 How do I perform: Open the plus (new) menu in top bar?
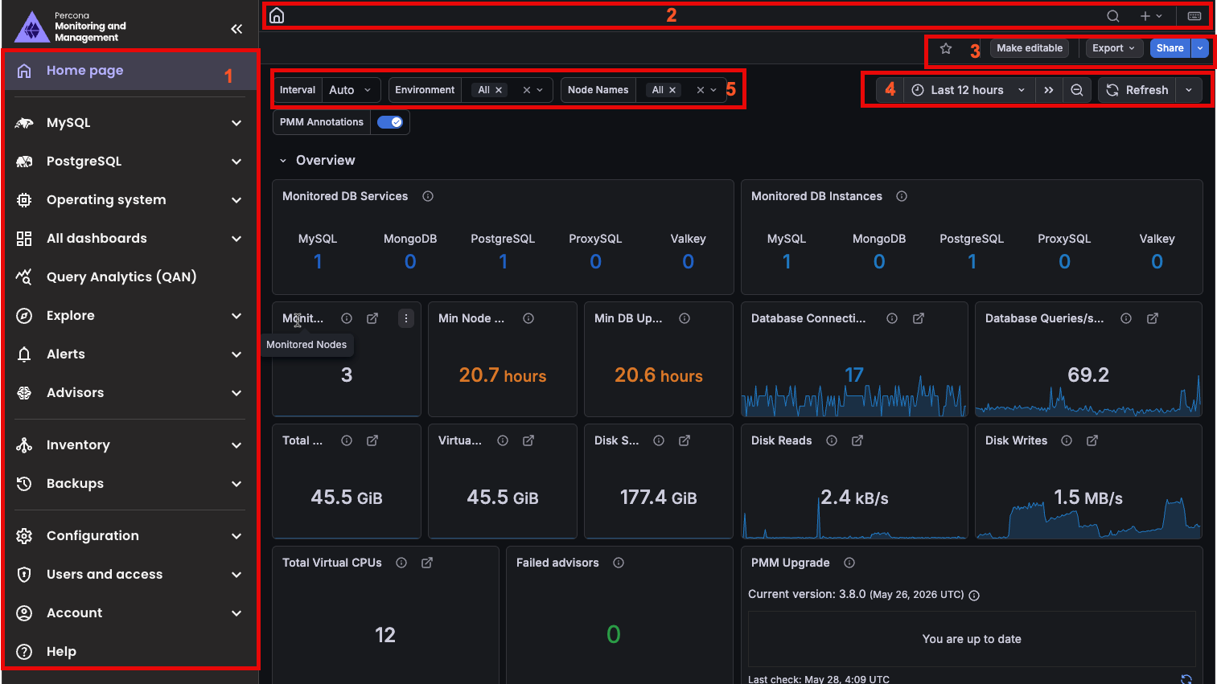(1151, 16)
